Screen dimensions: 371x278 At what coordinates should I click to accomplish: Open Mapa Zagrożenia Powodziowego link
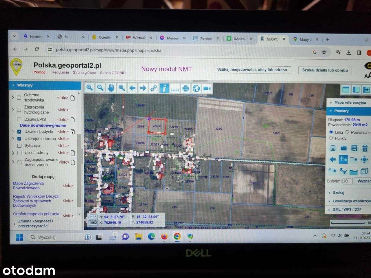click(x=28, y=186)
